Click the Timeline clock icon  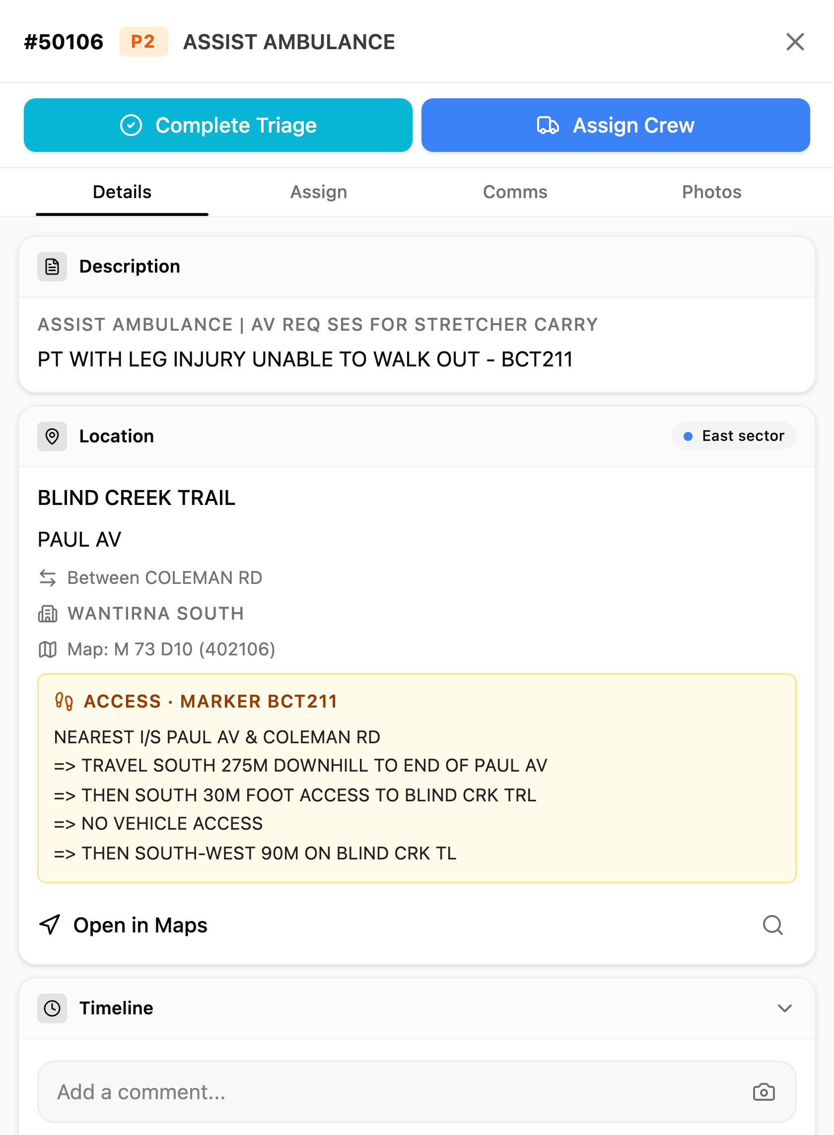[52, 1008]
